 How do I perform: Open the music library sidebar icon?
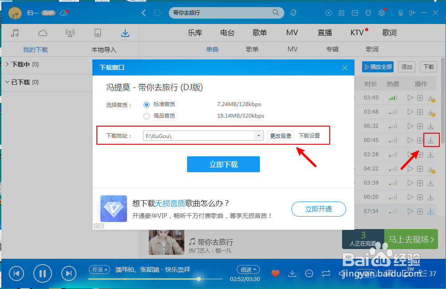(x=15, y=32)
